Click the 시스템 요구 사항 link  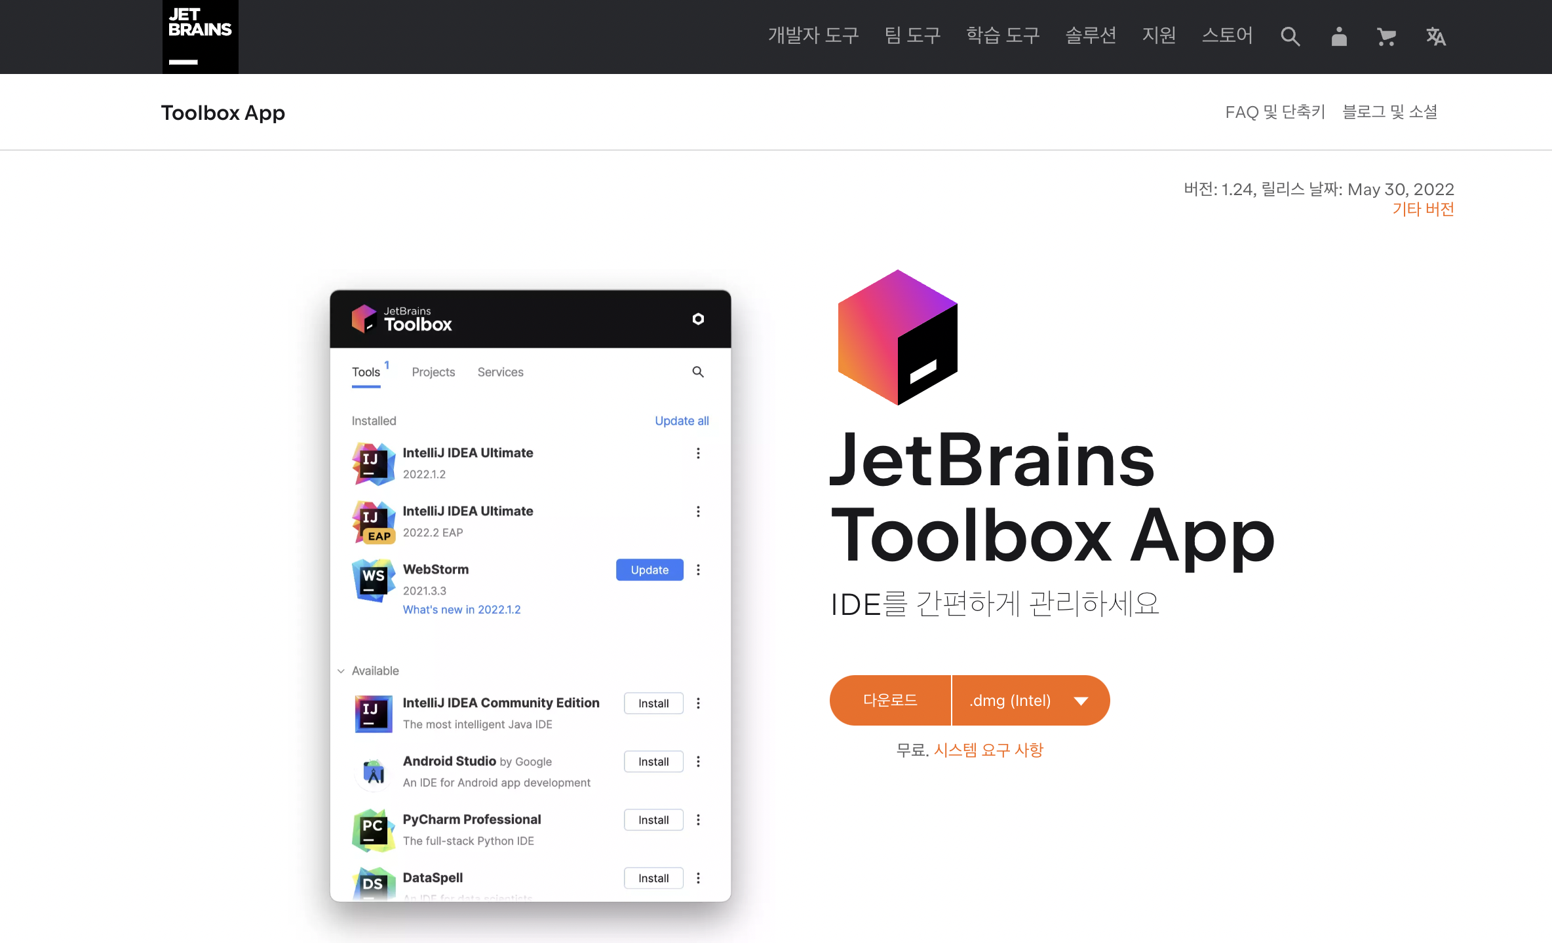pos(988,750)
